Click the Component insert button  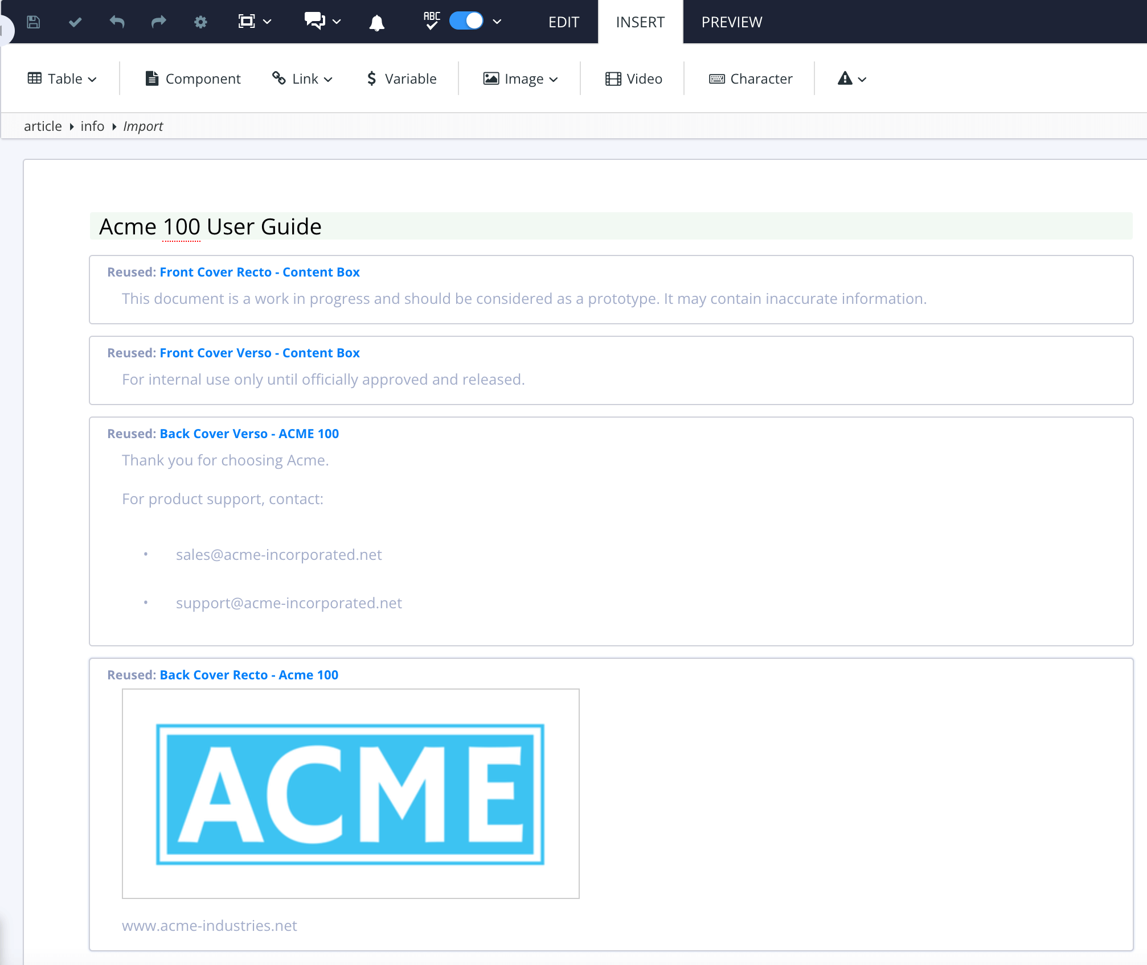(x=193, y=79)
